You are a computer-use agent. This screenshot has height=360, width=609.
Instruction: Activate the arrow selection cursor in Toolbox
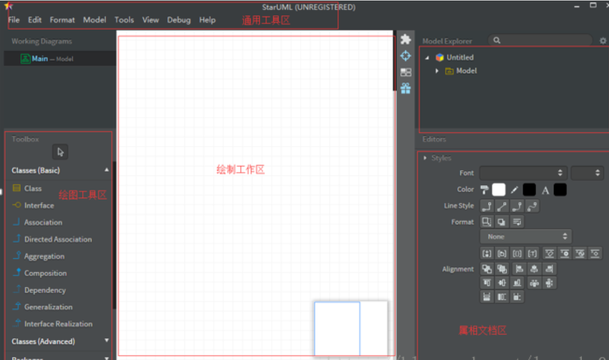(x=60, y=152)
